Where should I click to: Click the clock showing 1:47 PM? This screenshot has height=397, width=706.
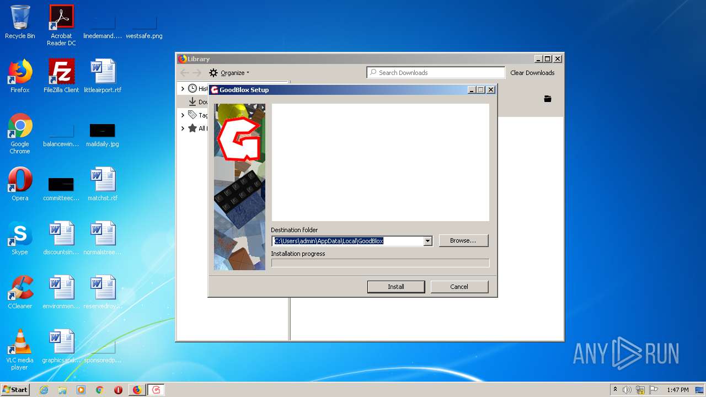tap(678, 390)
